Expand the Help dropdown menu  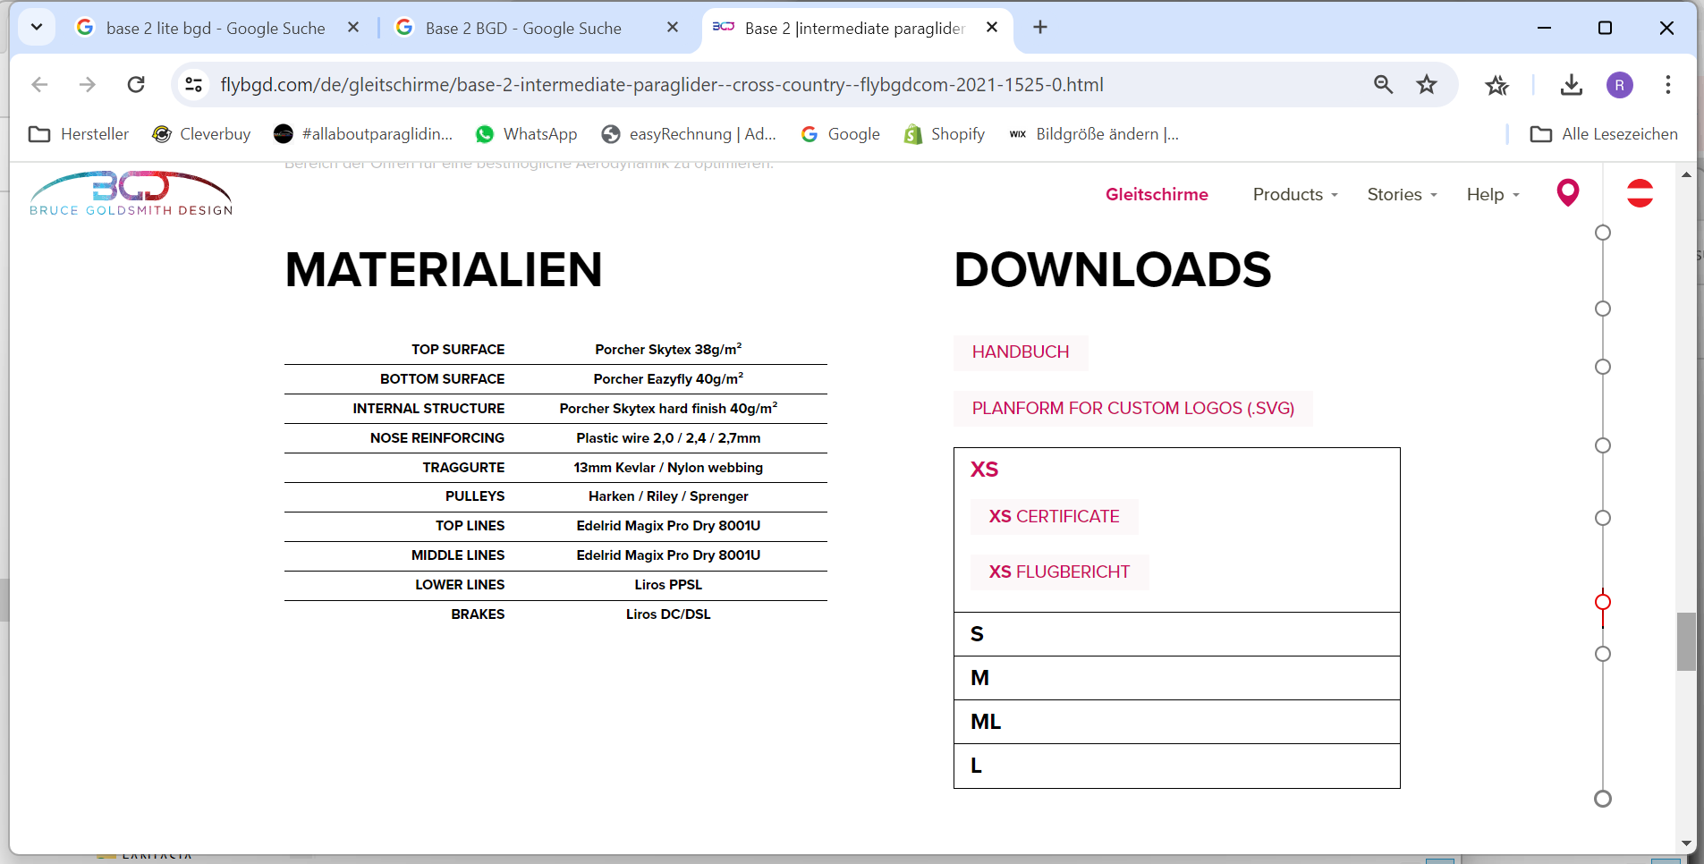coord(1493,194)
